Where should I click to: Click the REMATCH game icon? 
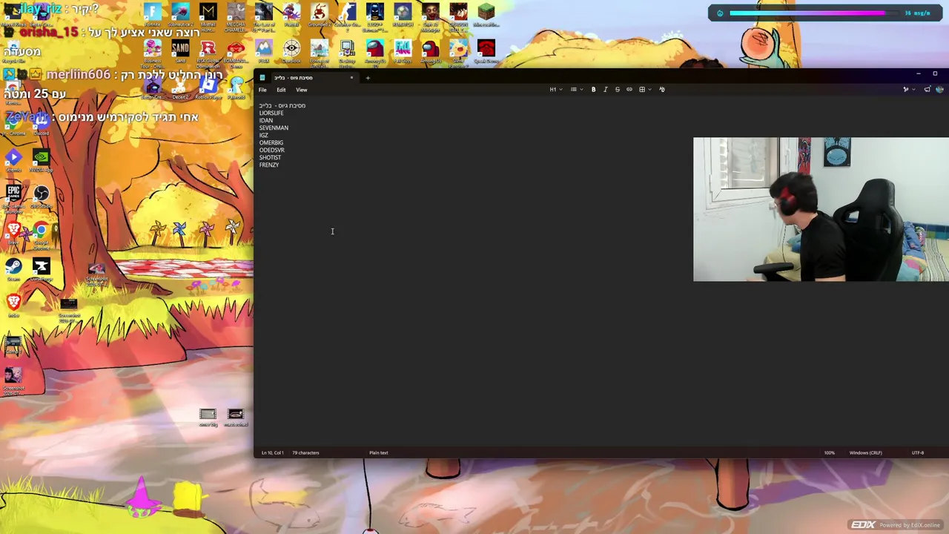[403, 14]
